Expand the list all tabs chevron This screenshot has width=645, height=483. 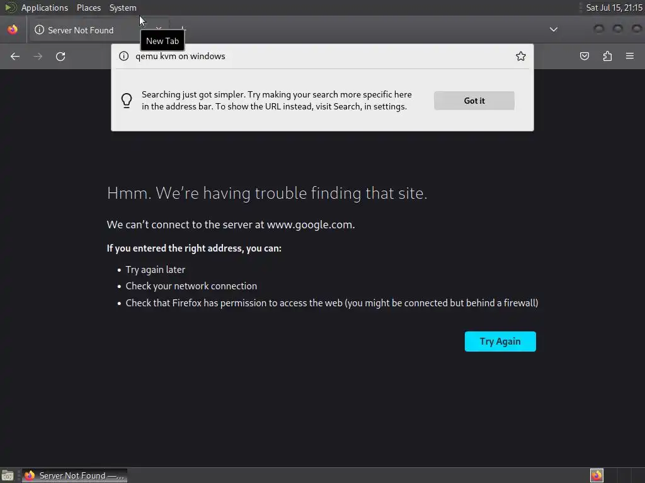coord(554,29)
